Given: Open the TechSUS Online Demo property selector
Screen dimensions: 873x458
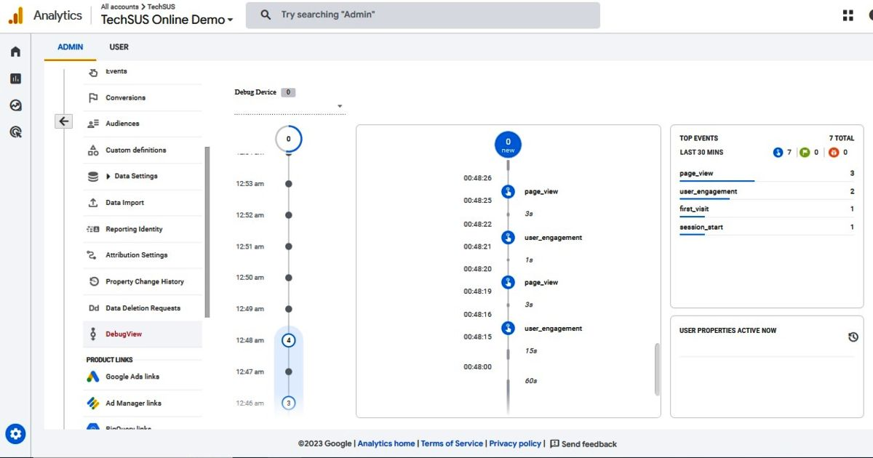Looking at the screenshot, I should 167,20.
